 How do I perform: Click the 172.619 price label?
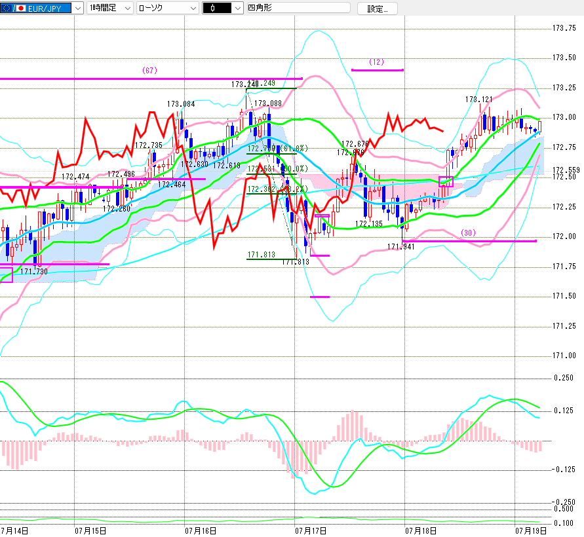pyautogui.click(x=227, y=165)
